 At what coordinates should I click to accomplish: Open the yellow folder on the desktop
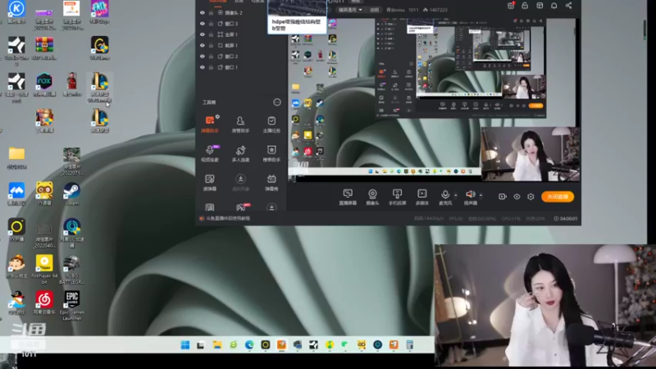click(16, 157)
